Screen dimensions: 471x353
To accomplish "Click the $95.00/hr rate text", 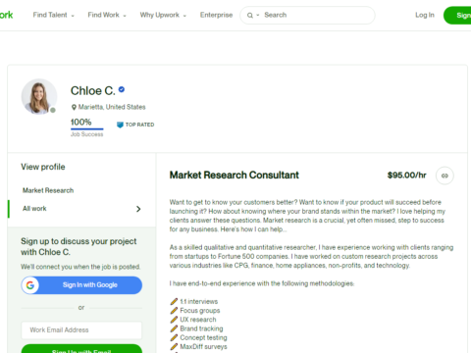I will tap(406, 176).
